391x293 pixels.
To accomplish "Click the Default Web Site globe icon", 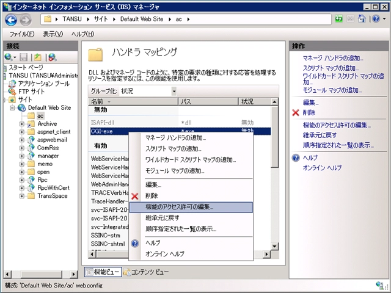I will [22, 107].
